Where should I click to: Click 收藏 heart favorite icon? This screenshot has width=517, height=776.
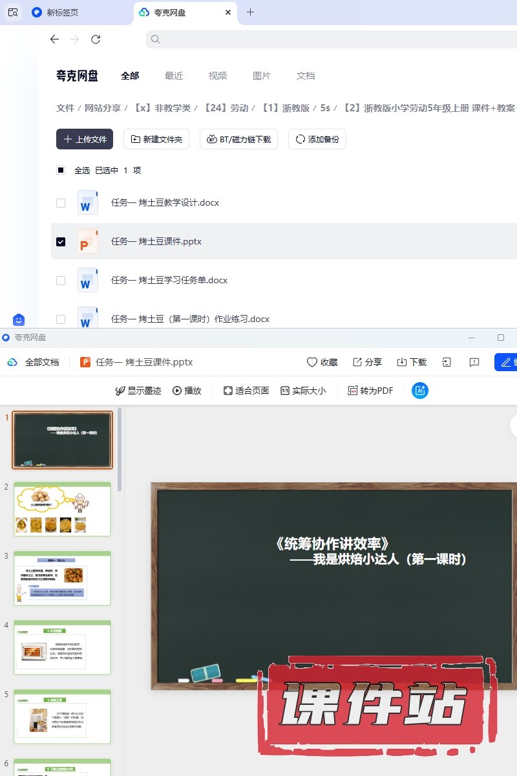pyautogui.click(x=312, y=362)
